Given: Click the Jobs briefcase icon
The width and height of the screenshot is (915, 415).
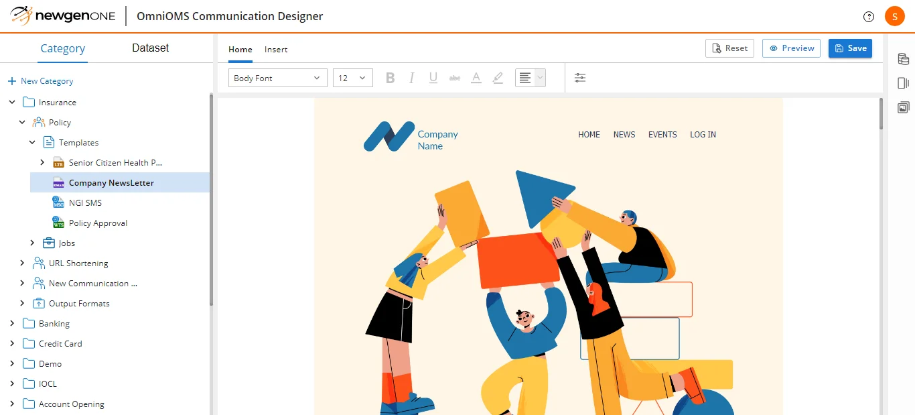Looking at the screenshot, I should (49, 243).
